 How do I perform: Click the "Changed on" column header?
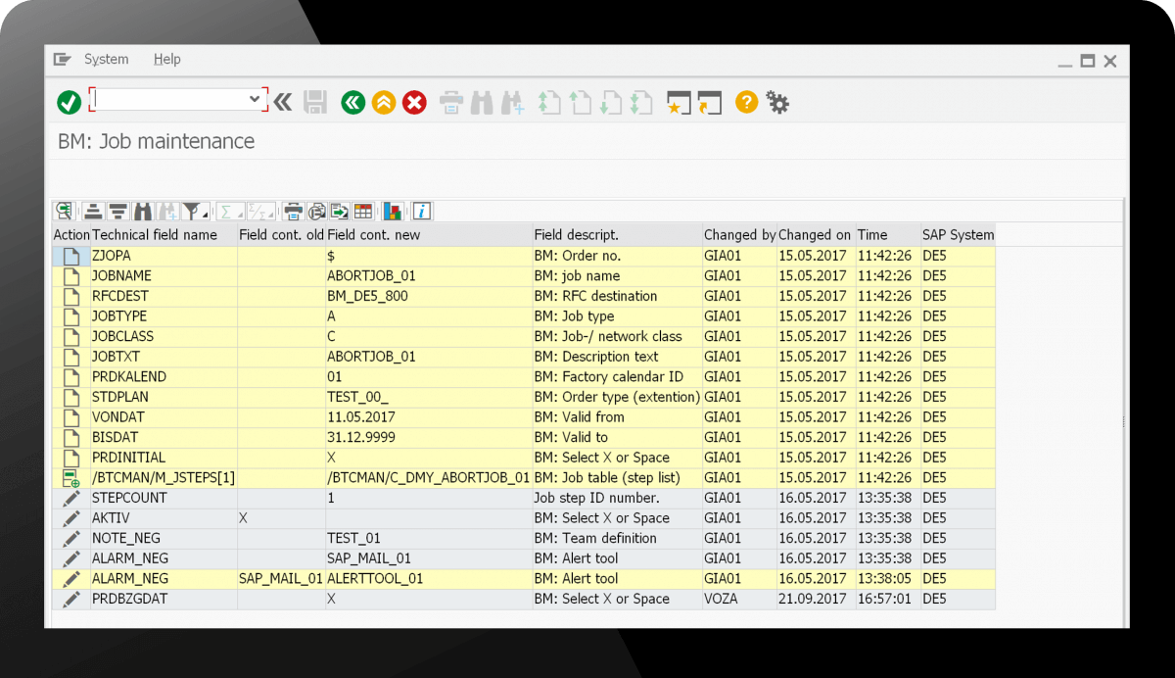click(815, 235)
